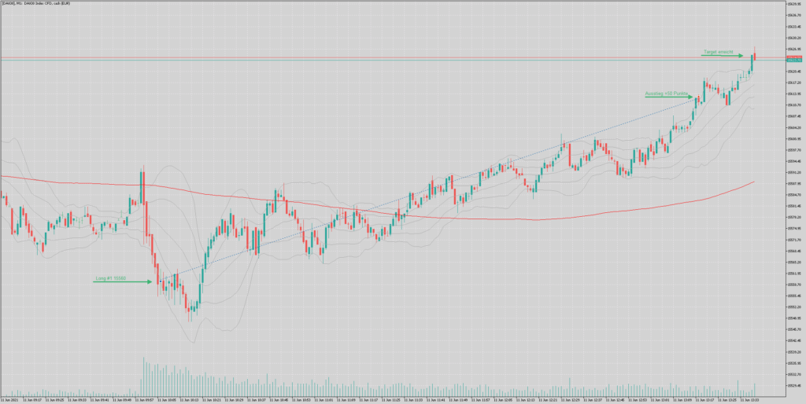Click the tallest volume bar at 09:57
This screenshot has height=404, width=806.
tap(142, 376)
